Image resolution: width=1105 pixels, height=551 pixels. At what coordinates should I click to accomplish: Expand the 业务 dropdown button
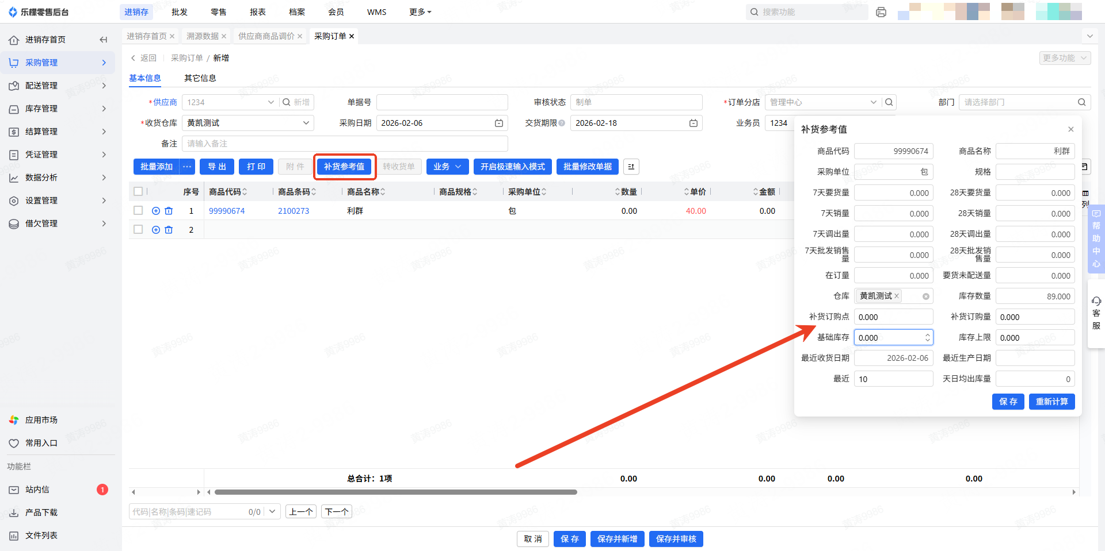pos(448,167)
